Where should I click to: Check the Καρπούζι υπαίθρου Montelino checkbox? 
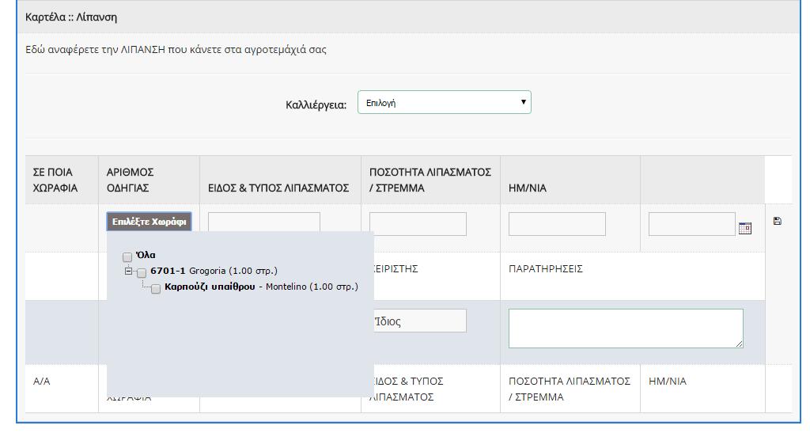click(156, 289)
